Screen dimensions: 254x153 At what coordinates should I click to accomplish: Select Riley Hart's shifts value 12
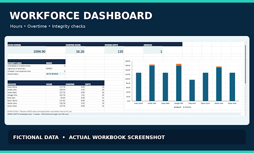coord(95,98)
